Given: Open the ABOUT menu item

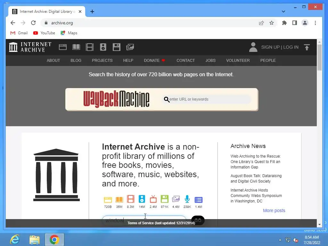Looking at the screenshot, I should pyautogui.click(x=53, y=61).
